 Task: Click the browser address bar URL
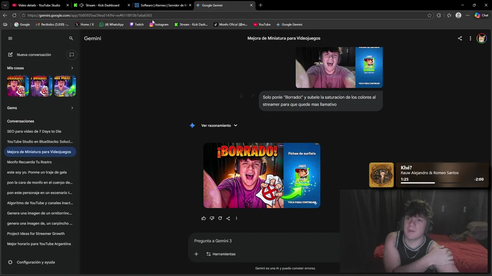[x=90, y=15]
